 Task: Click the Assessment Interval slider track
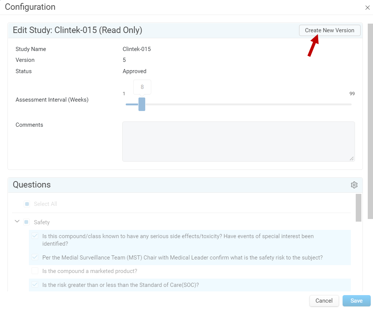[238, 104]
